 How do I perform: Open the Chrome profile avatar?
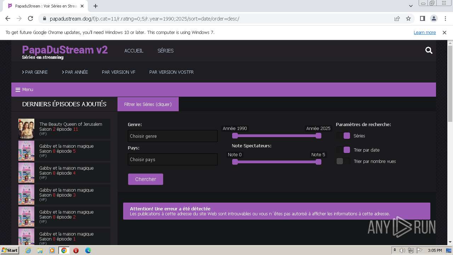434,18
